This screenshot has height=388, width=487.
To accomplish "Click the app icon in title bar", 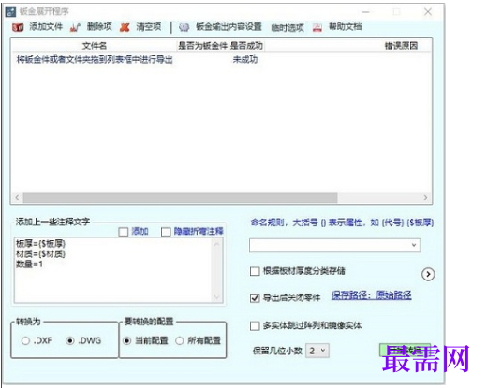I will [x=10, y=12].
